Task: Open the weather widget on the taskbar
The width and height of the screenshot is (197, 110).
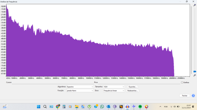Action: (x=5, y=107)
